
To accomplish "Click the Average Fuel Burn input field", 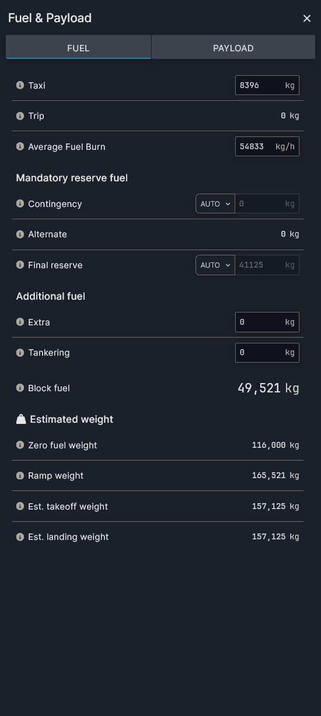I will [x=267, y=146].
